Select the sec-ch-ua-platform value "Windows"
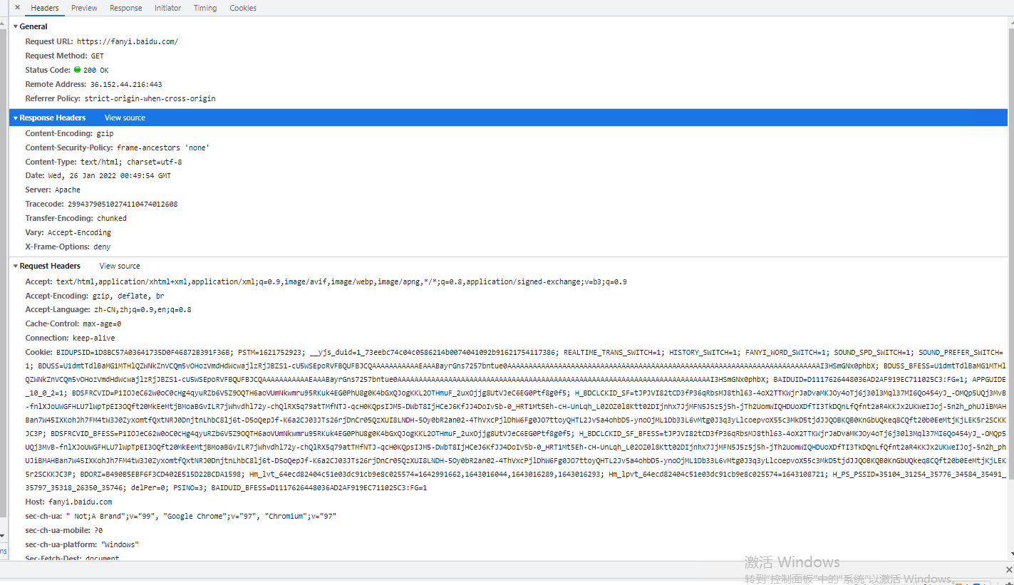Viewport: 1014px width, 585px height. tap(120, 545)
